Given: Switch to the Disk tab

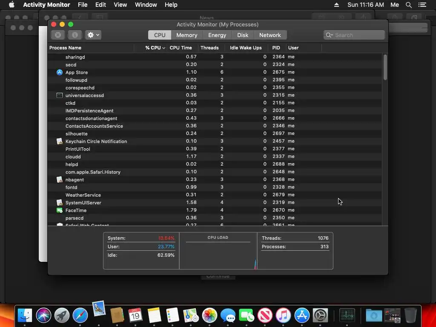Looking at the screenshot, I should pos(242,35).
